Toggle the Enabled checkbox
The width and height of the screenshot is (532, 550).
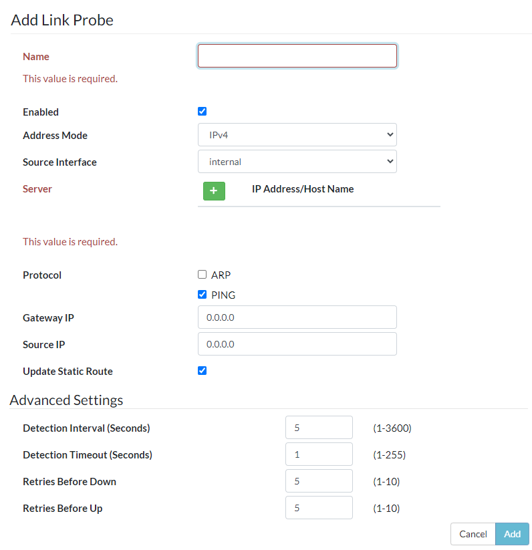(203, 112)
